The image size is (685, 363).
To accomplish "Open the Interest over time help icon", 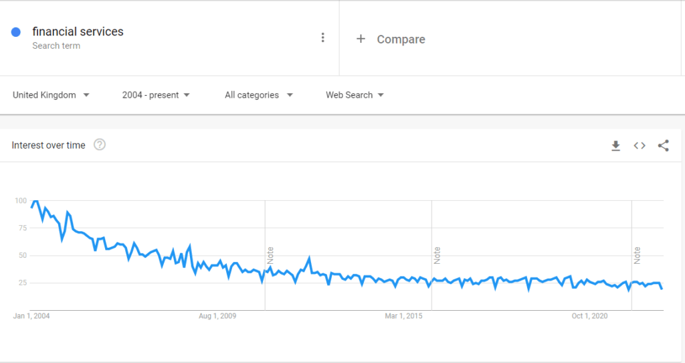I will tap(100, 145).
